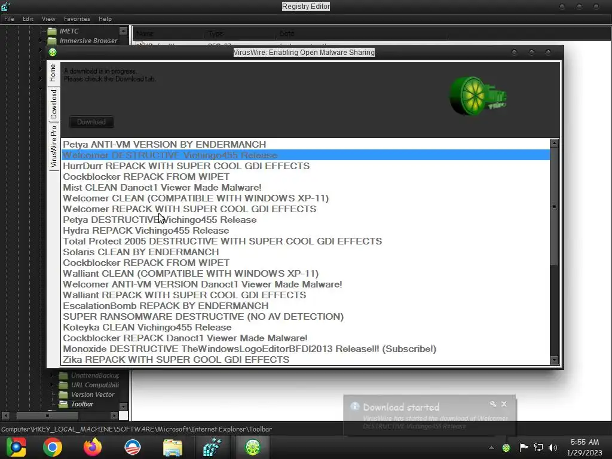612x459 pixels.
Task: Click the info icon on Download started
Action: pos(354,406)
